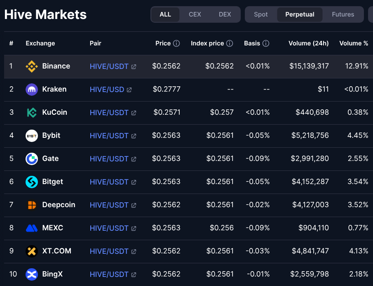Click the Kraken exchange name
The image size is (373, 286).
(54, 89)
